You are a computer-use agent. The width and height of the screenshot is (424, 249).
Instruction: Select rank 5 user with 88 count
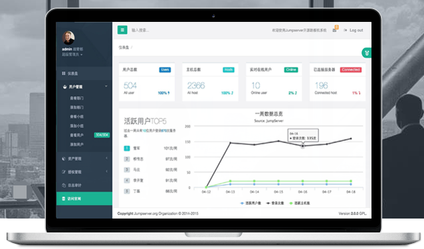[151, 191]
